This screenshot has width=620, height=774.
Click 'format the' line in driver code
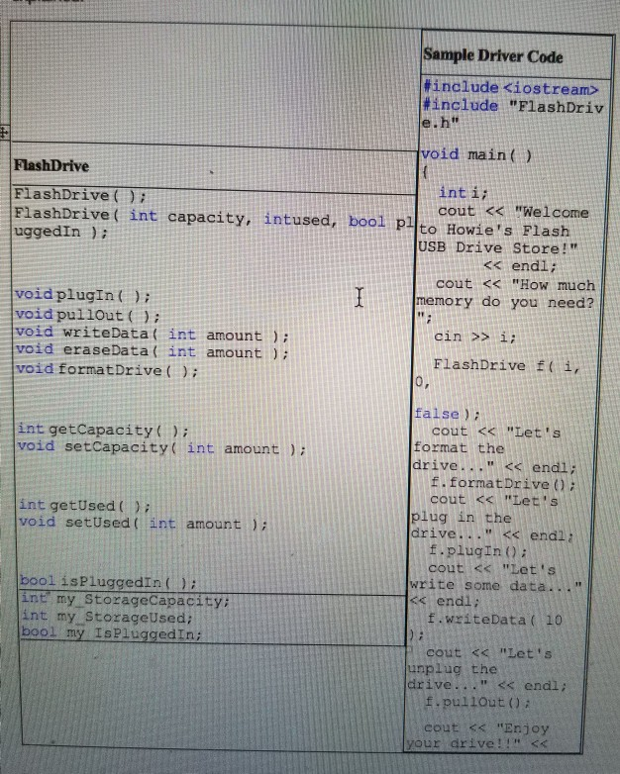(459, 448)
